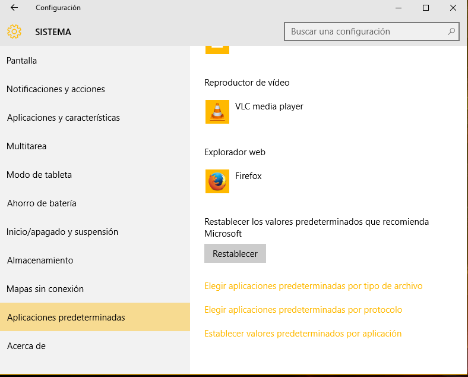Open Aplicaciones y características

pos(95,118)
